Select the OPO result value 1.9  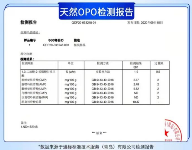click(x=136, y=72)
